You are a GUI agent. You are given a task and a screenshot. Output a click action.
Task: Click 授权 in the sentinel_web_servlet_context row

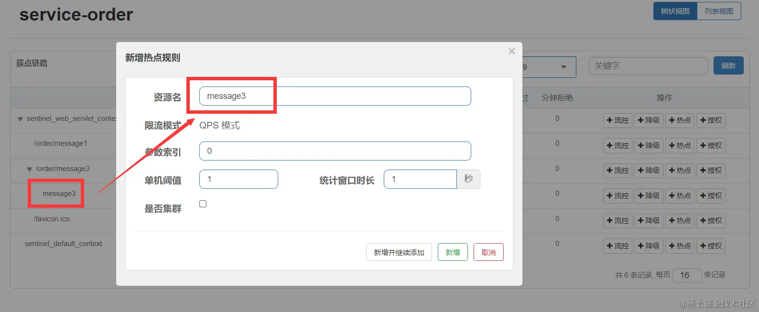click(x=711, y=120)
